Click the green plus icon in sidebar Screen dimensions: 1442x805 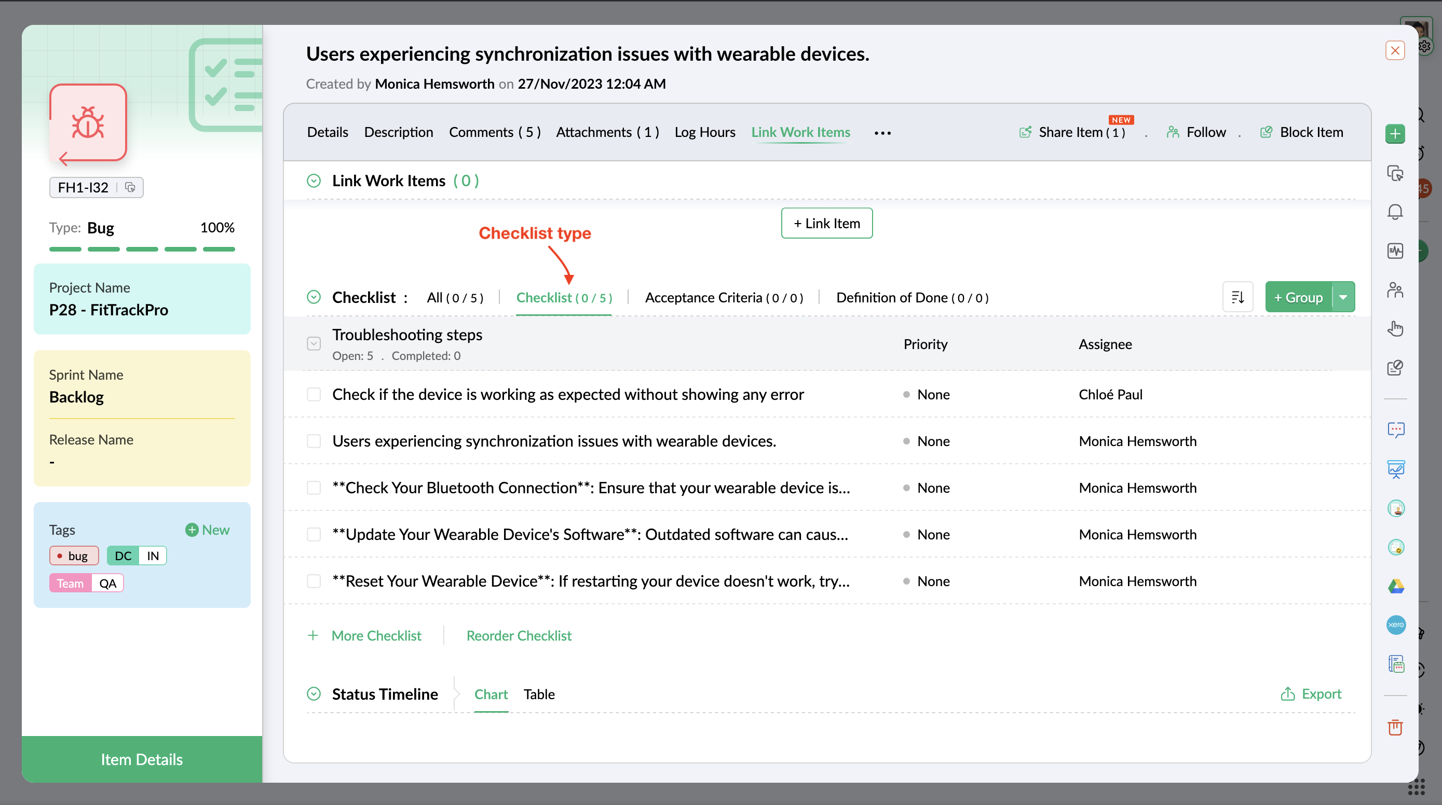point(1395,134)
